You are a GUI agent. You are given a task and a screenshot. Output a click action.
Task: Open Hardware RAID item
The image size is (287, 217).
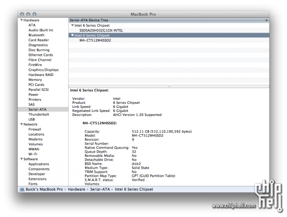tap(41, 75)
